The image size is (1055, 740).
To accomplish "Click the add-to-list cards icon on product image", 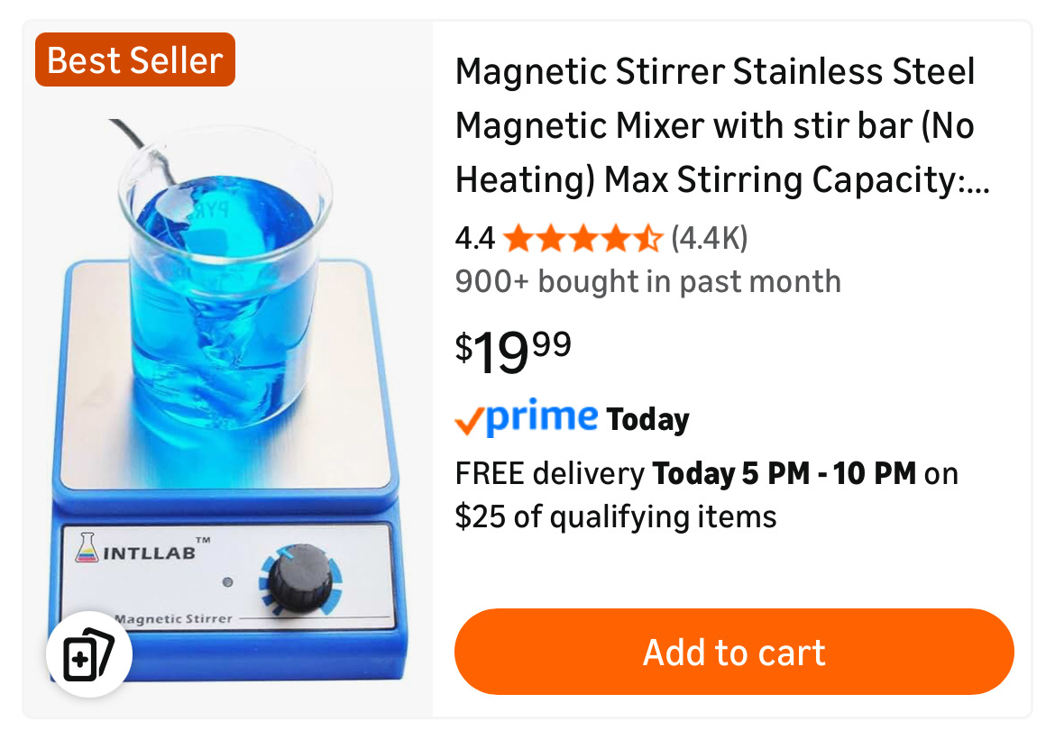I will [x=88, y=653].
